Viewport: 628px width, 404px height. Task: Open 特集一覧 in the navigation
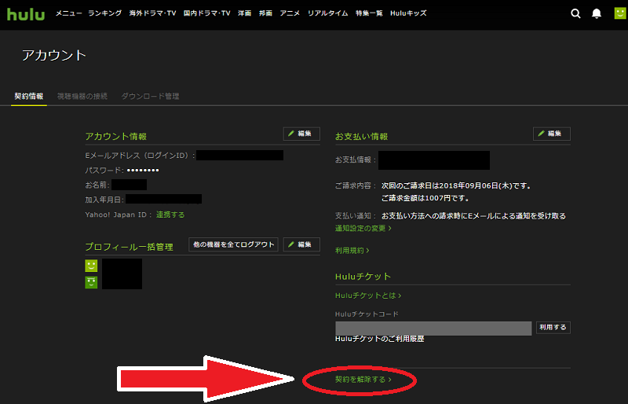[x=369, y=13]
